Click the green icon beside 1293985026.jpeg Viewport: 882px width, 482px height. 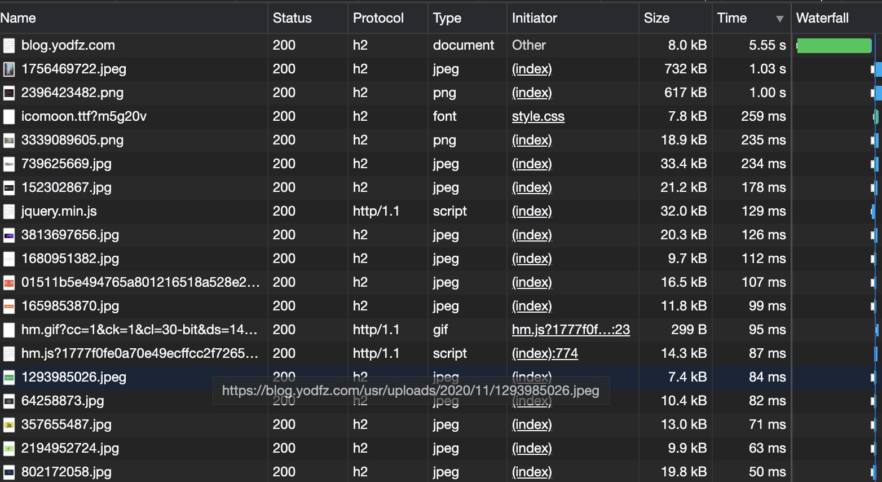click(9, 378)
